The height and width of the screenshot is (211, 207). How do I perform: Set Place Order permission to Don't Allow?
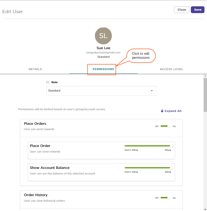[125, 146]
